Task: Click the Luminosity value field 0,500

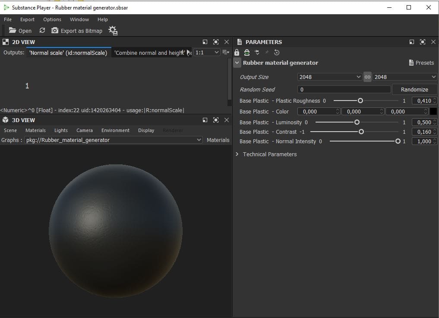Action: [424, 122]
